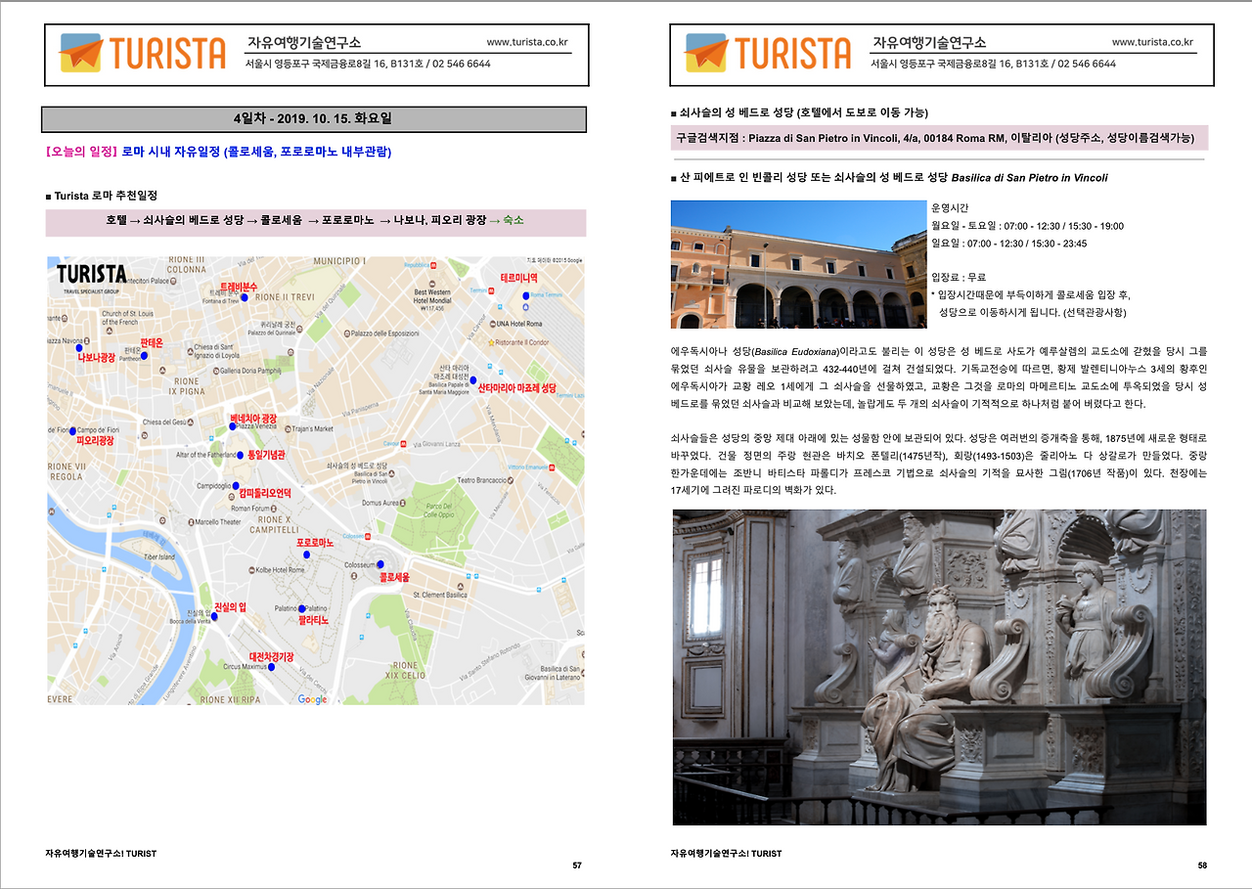Select the red '대전차경기장' map label

click(x=271, y=657)
